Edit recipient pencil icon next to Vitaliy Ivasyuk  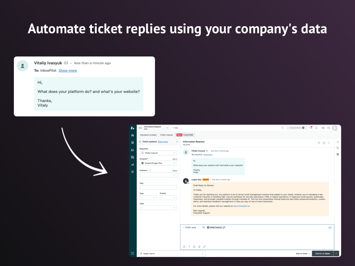pos(224,228)
